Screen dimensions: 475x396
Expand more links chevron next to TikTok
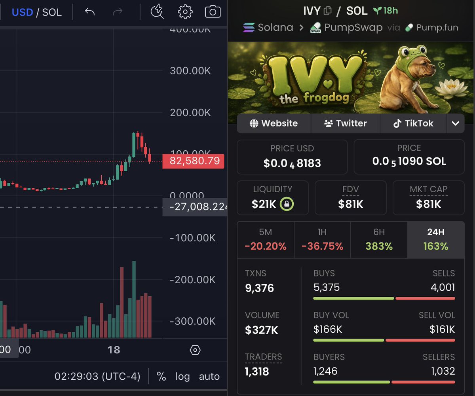(x=456, y=123)
